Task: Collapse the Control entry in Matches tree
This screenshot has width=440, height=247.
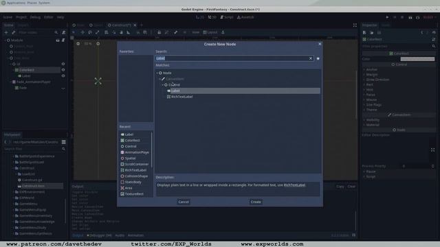Action: [163, 85]
